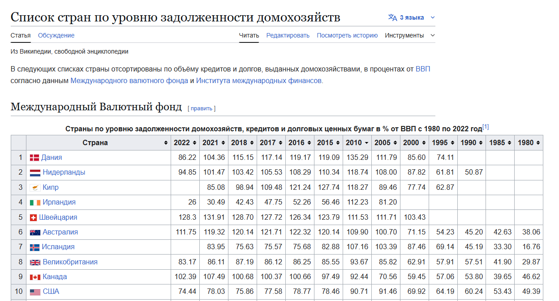
Task: Select USA 1980 value 49.39
Action: click(x=531, y=292)
